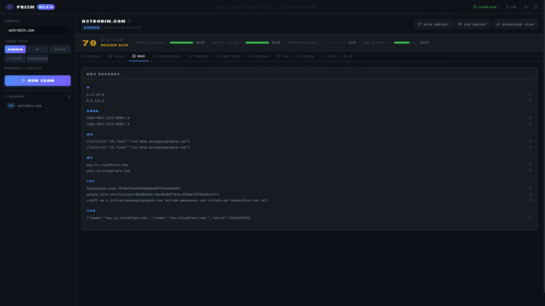Copy AAAA record 2a06:98c1:3122:8000::6
This screenshot has height=306, width=545.
click(x=530, y=124)
